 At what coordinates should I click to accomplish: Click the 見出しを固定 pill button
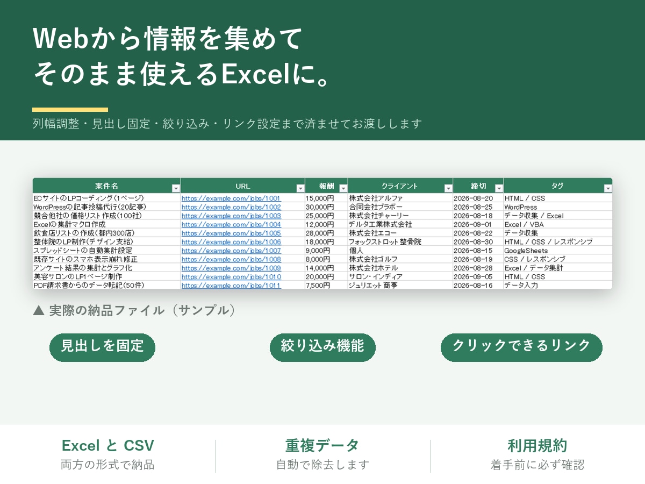tap(102, 347)
